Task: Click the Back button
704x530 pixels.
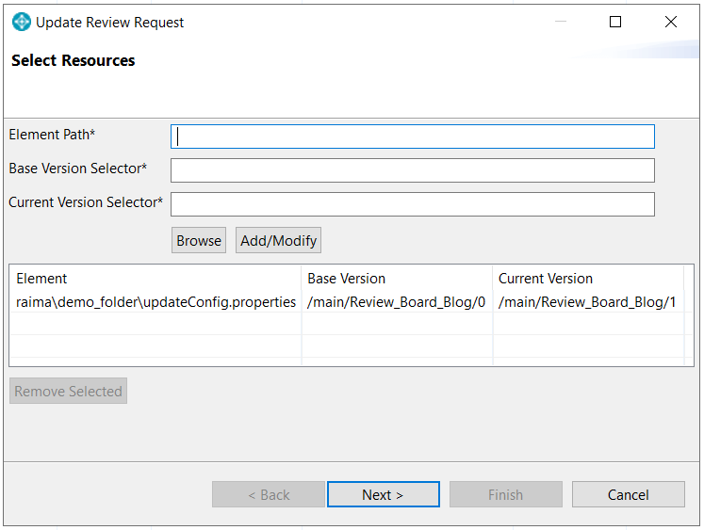Action: [x=269, y=494]
